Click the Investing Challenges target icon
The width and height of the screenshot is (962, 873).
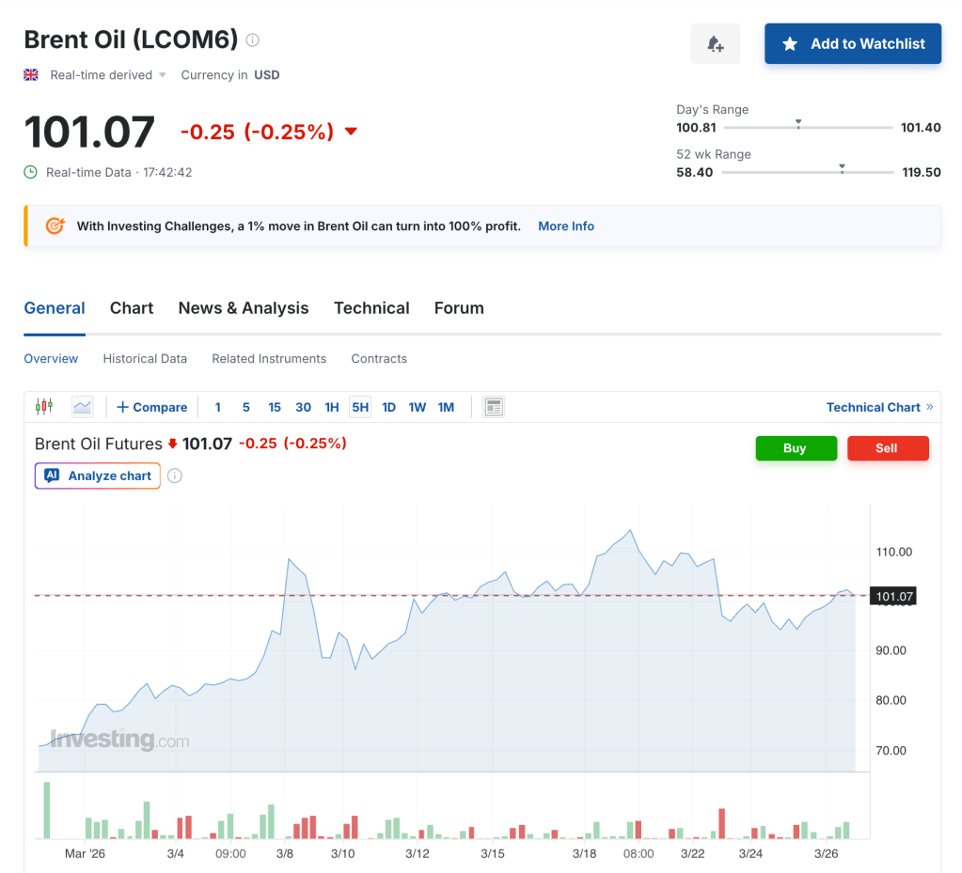point(55,226)
